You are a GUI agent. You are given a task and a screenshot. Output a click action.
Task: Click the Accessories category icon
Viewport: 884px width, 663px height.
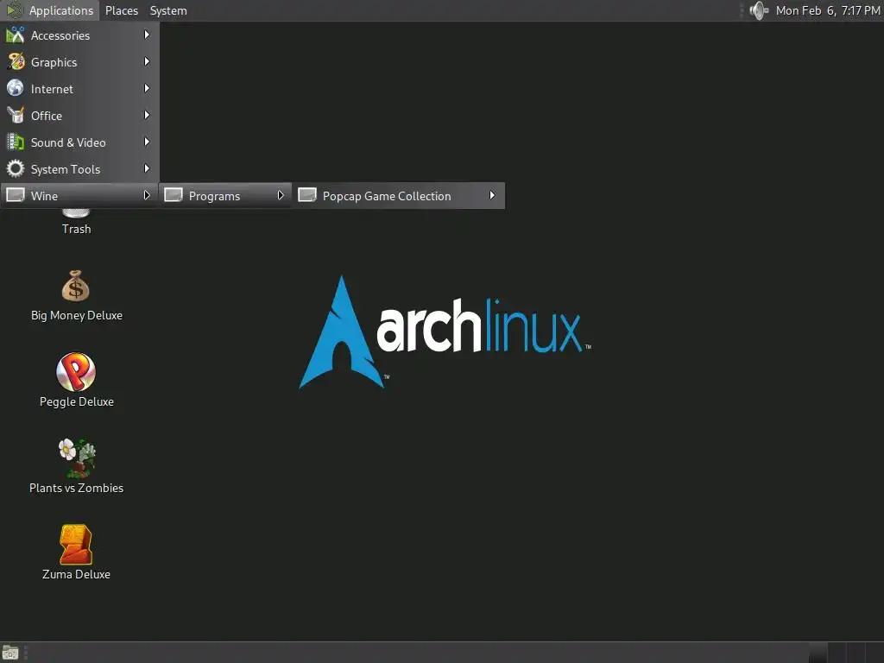pos(16,35)
